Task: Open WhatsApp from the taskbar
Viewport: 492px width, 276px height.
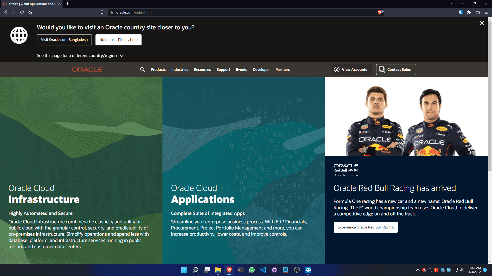Action: click(252, 270)
